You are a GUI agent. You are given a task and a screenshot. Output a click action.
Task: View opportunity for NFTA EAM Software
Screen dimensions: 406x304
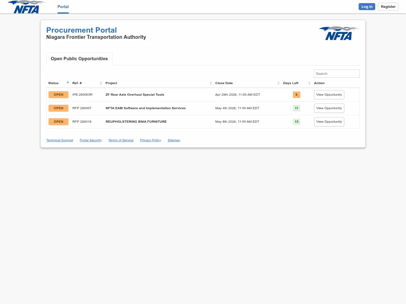329,108
